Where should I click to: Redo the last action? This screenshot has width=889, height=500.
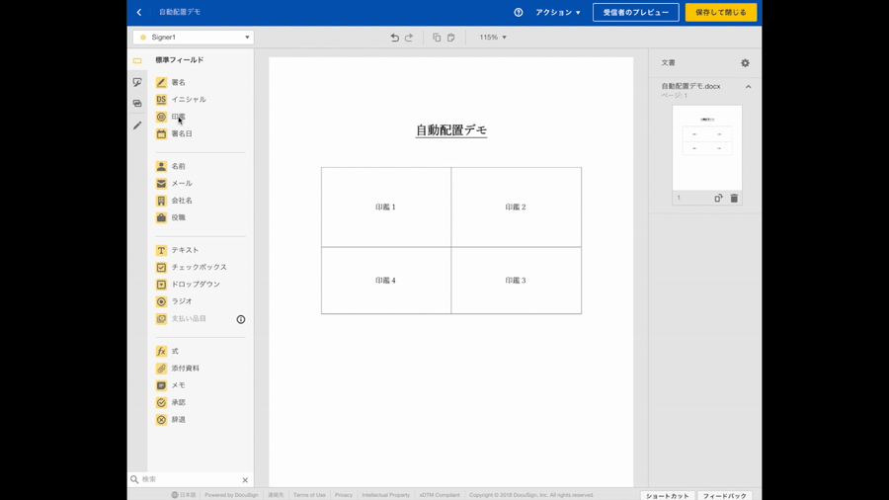(x=409, y=38)
